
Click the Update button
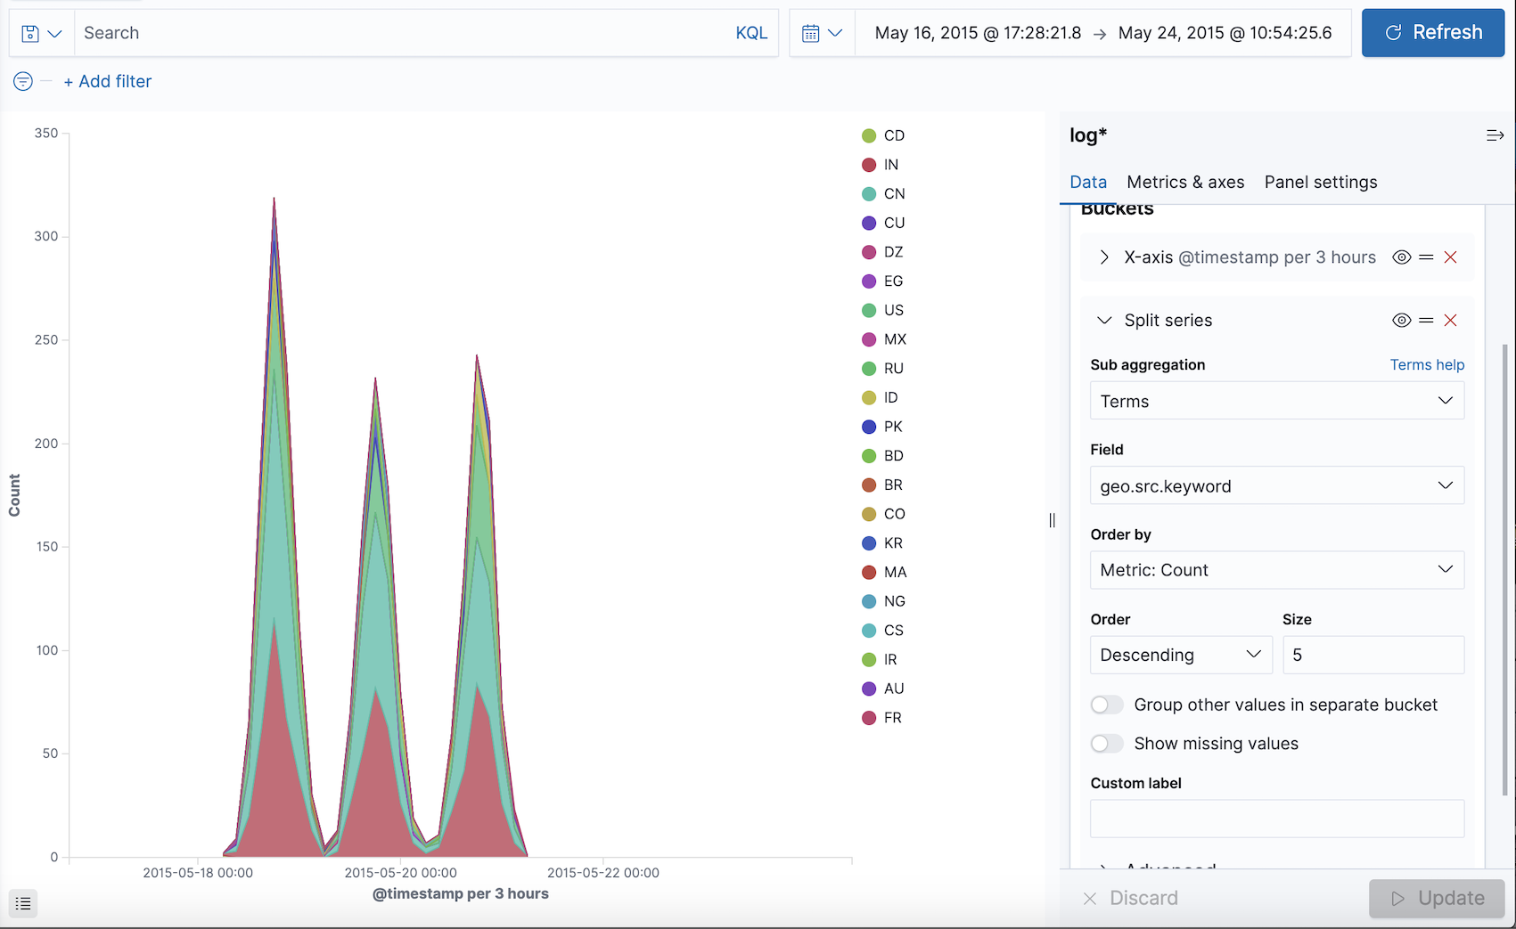[1437, 899]
